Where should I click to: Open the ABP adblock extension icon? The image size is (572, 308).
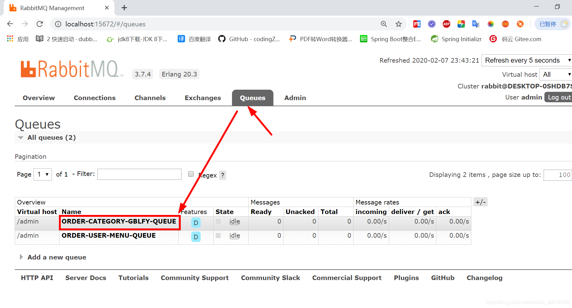point(446,24)
